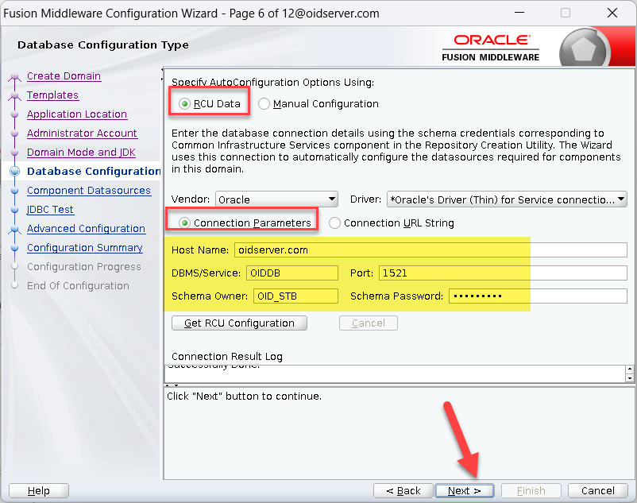Focus the Port number field
Viewport: 637px width, 503px height.
tap(502, 273)
